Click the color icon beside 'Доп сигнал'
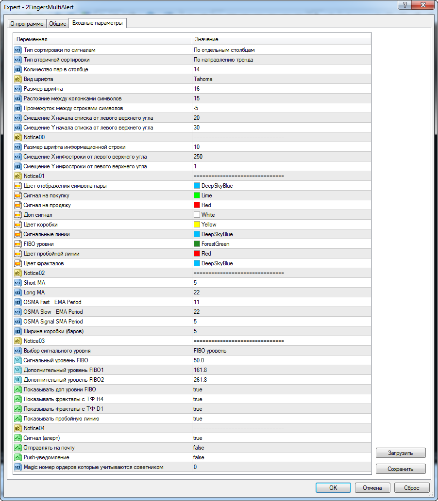The width and height of the screenshot is (438, 501). click(x=17, y=215)
